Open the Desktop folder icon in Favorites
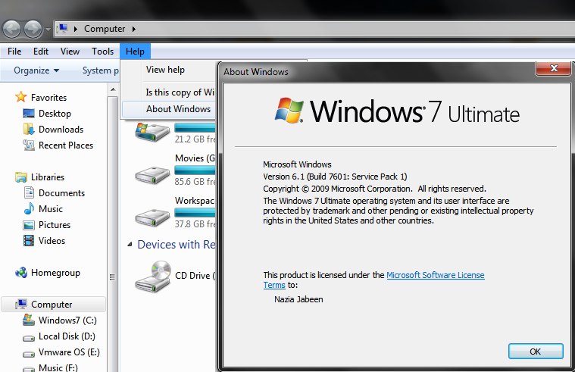Screen dimensions: 575x372 point(29,114)
